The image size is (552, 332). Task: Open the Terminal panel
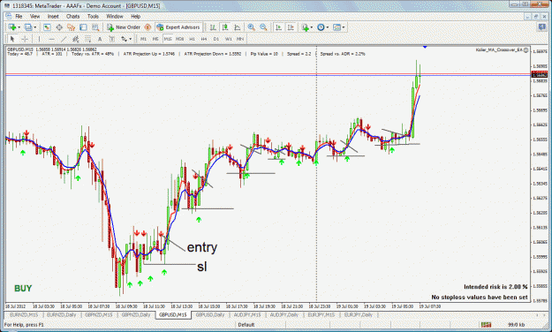[x=83, y=27]
